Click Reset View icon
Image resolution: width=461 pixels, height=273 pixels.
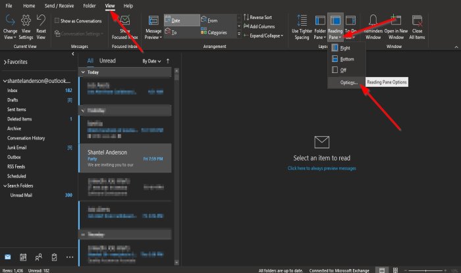point(41,27)
